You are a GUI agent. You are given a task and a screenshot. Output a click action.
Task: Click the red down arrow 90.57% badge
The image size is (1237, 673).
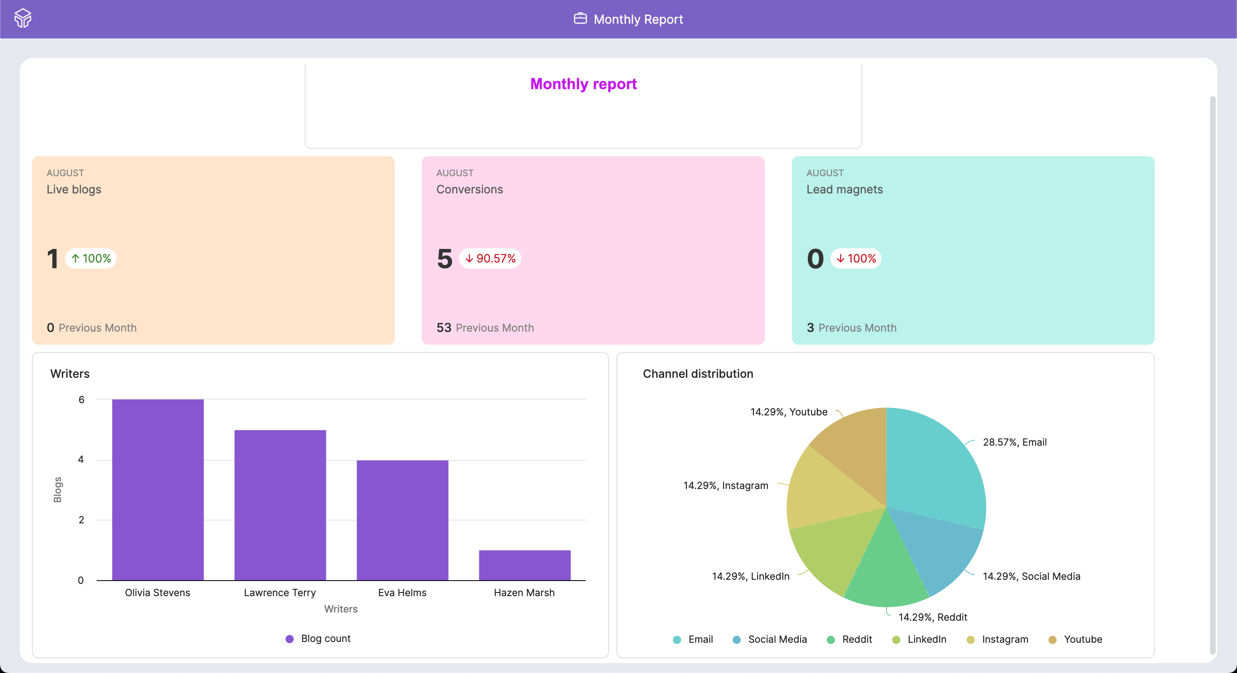pos(490,258)
